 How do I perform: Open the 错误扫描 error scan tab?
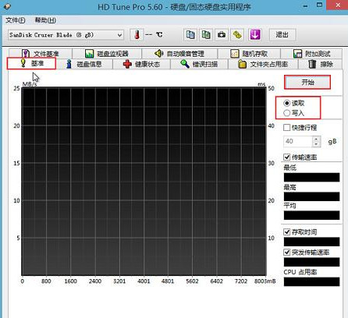click(x=199, y=64)
